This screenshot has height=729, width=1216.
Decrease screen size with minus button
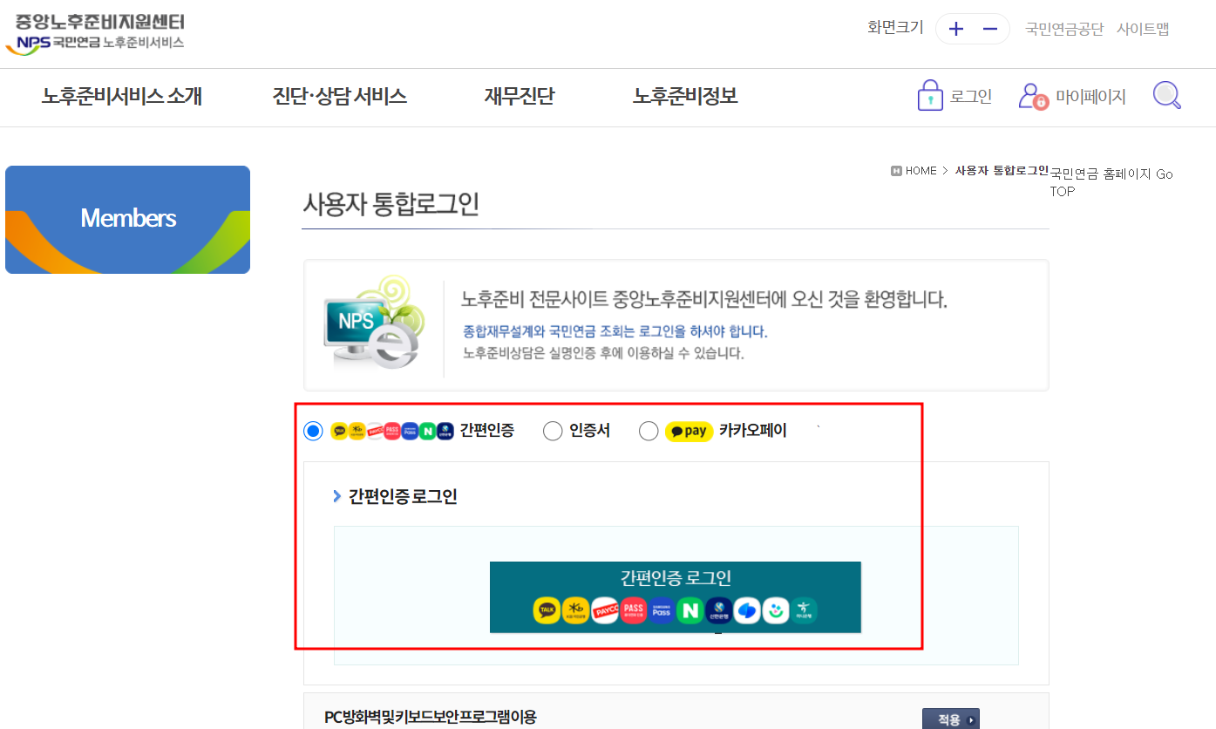(990, 29)
